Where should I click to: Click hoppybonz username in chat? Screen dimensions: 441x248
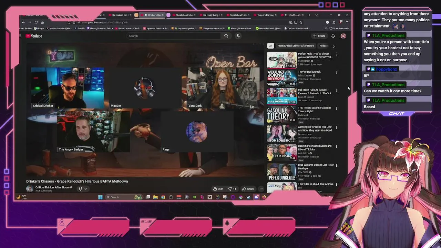387,69
